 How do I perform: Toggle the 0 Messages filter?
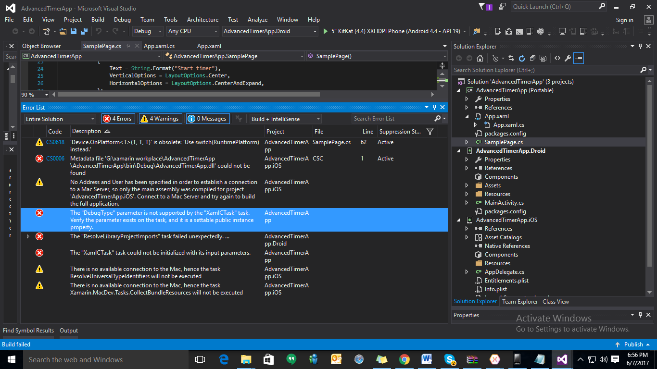tap(208, 119)
